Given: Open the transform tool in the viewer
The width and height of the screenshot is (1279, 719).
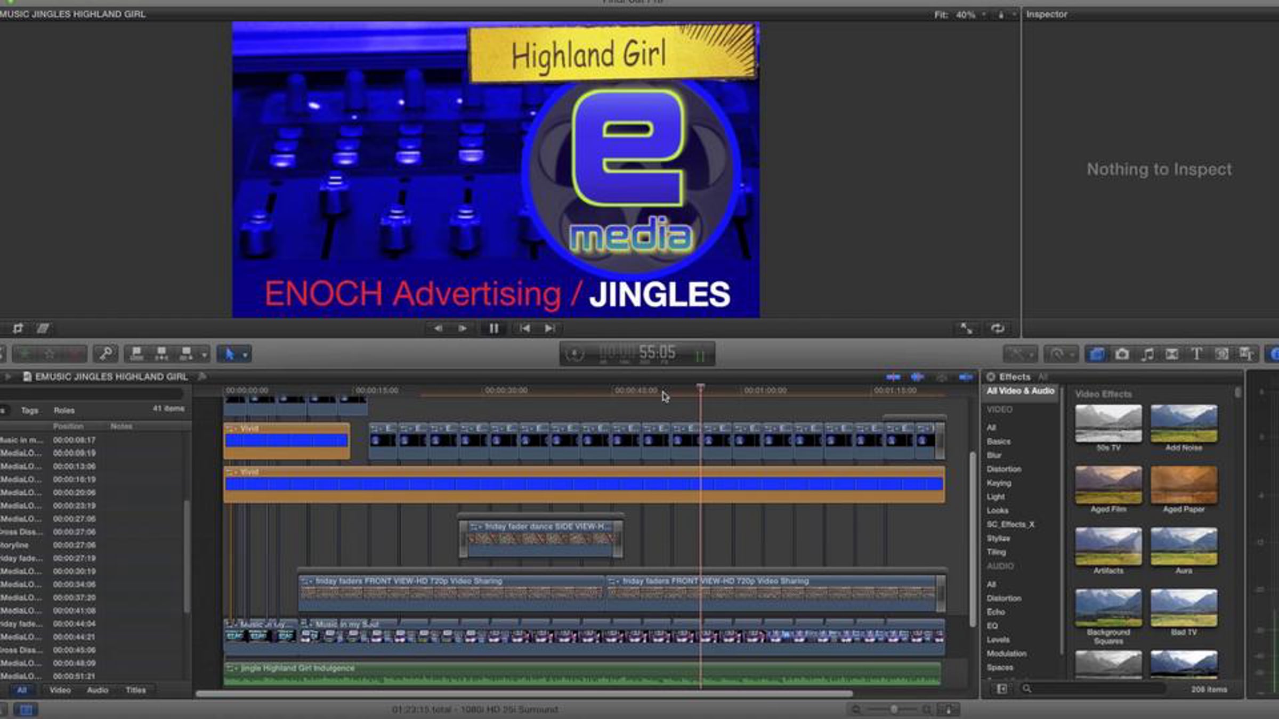Looking at the screenshot, I should [18, 328].
